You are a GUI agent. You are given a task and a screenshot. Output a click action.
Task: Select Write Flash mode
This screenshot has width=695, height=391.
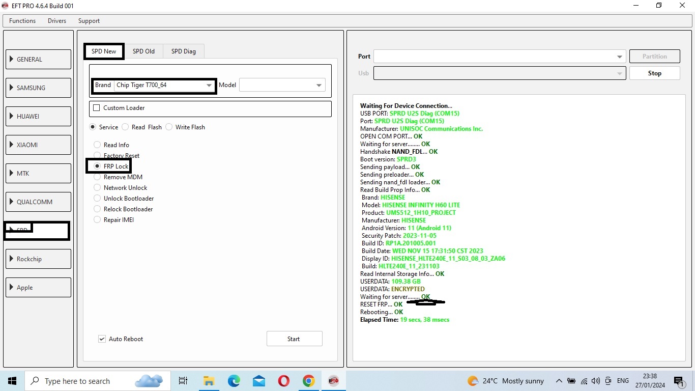[169, 127]
